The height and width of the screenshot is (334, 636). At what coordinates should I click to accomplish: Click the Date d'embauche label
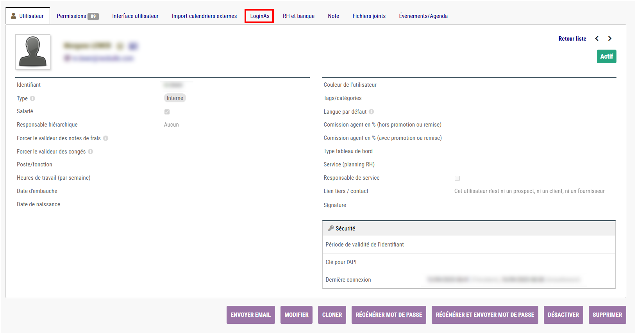pos(37,191)
